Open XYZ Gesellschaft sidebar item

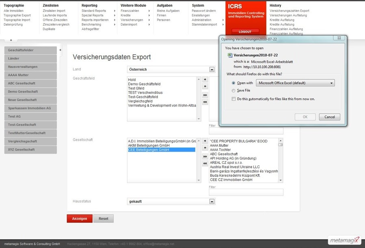click(30, 150)
